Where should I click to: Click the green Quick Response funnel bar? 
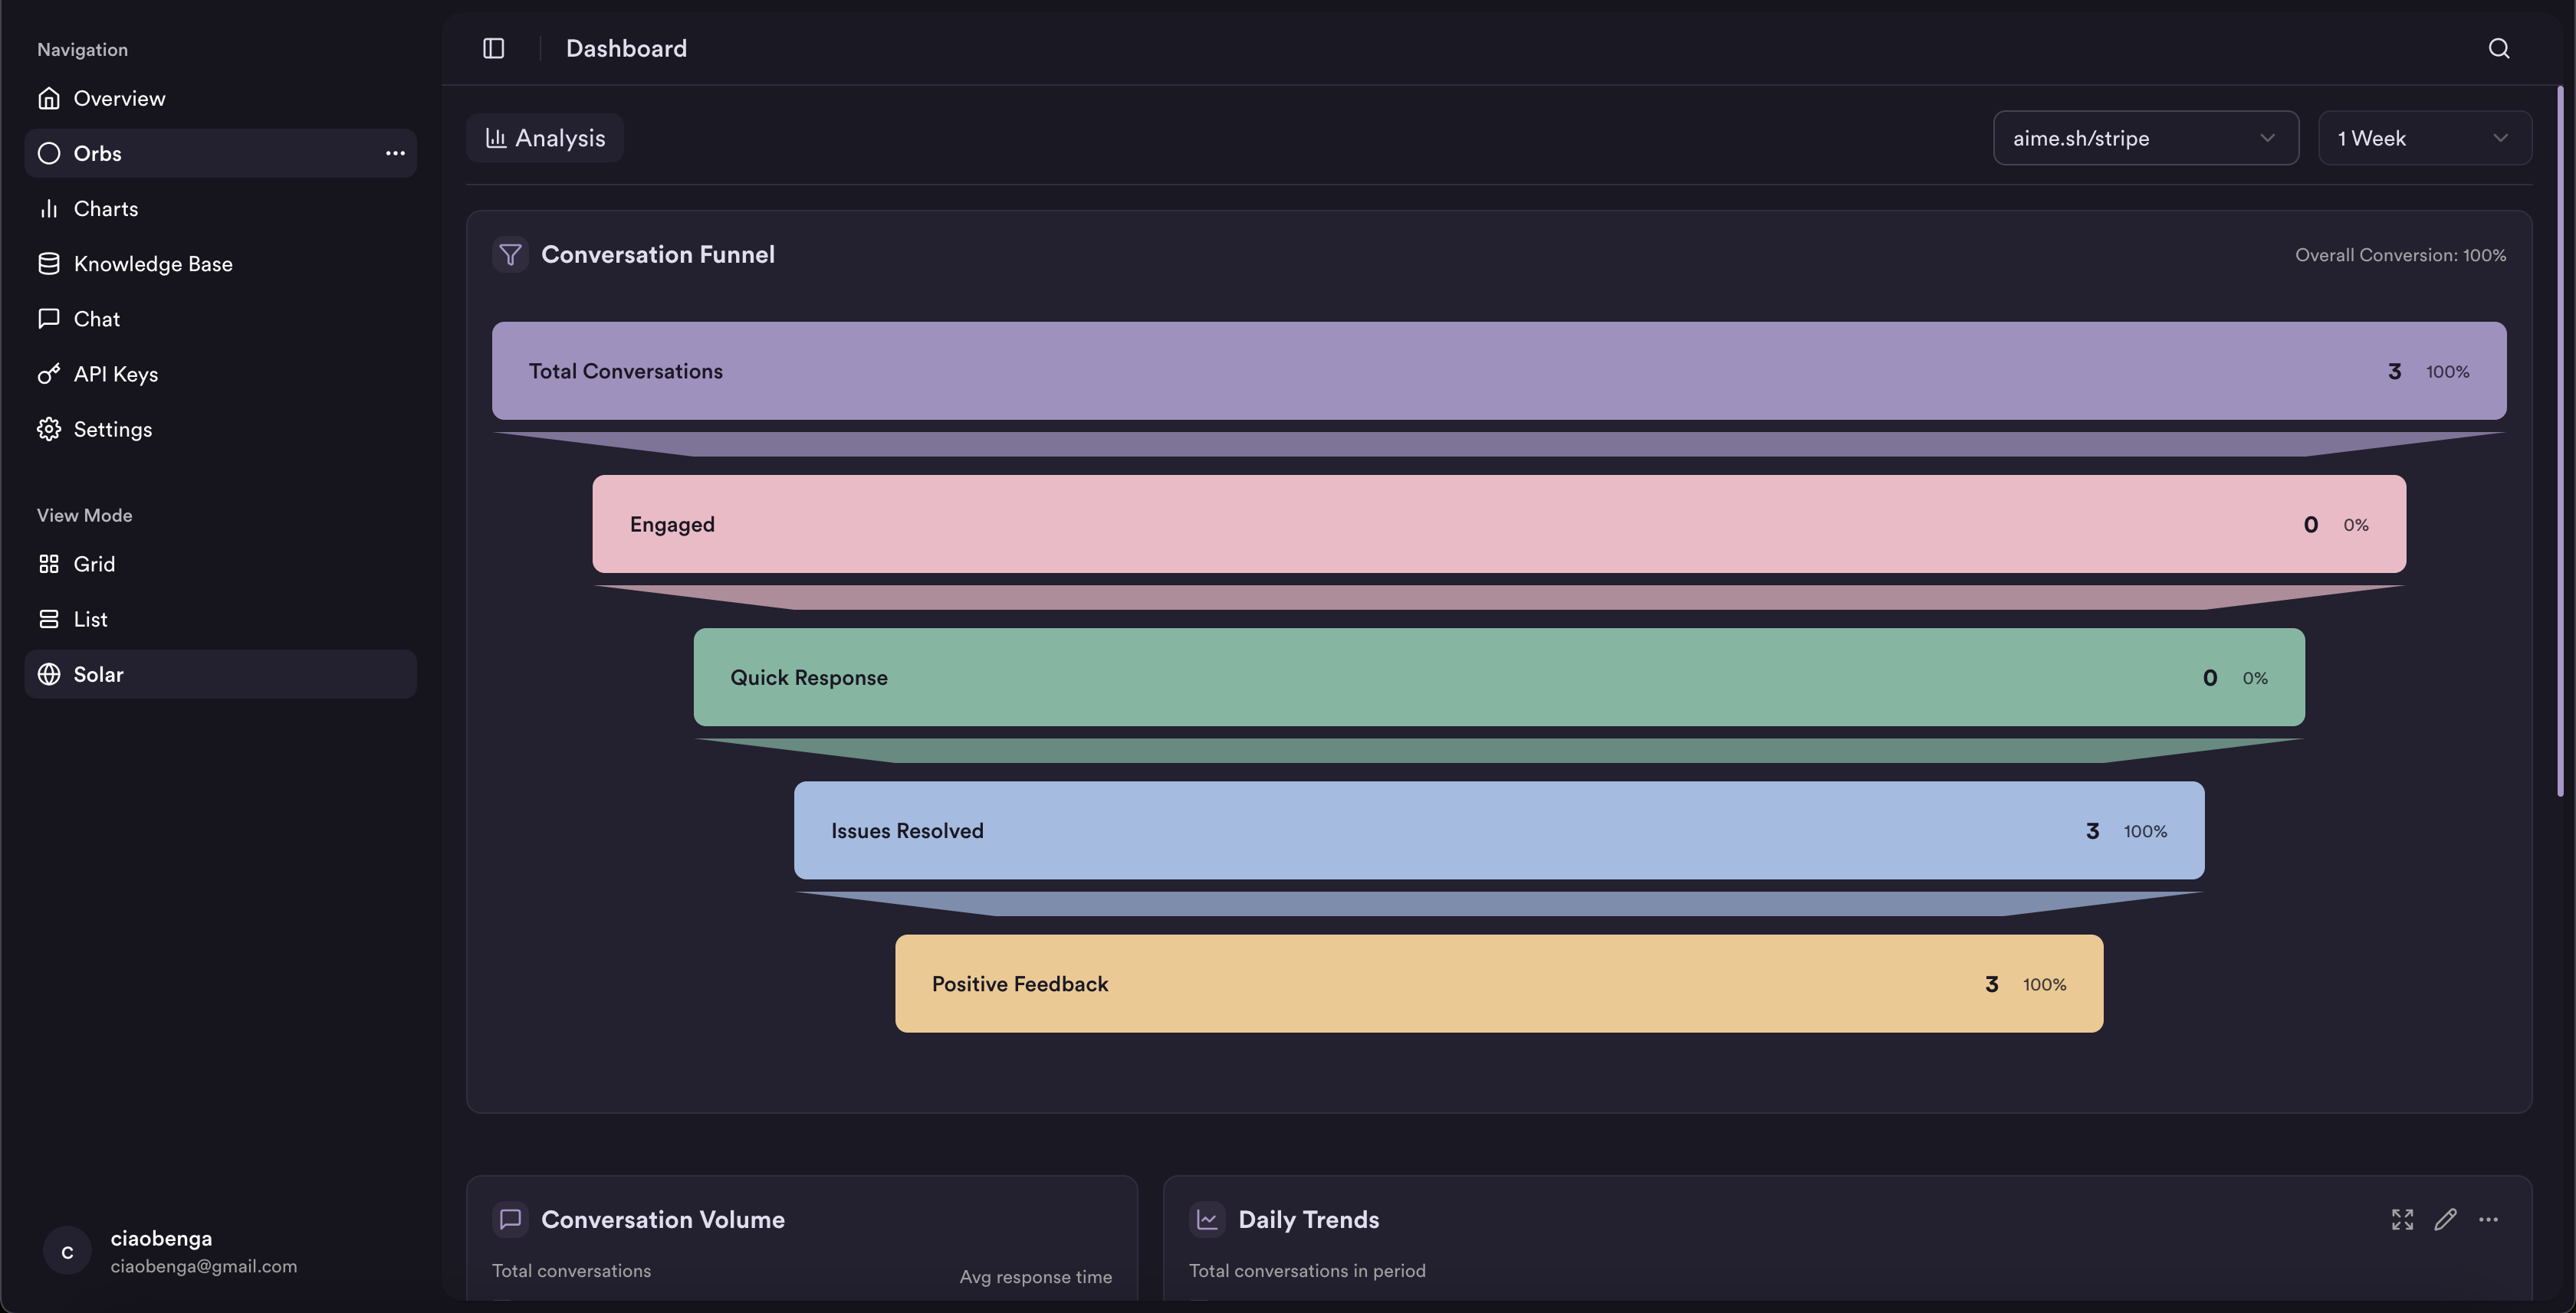click(x=1498, y=677)
